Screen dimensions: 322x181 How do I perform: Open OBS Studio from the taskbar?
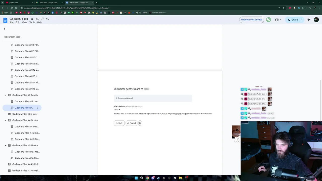click(186, 178)
